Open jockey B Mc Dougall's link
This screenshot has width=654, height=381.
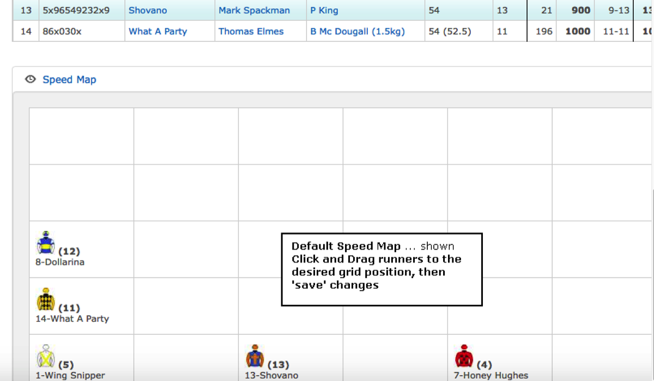358,31
